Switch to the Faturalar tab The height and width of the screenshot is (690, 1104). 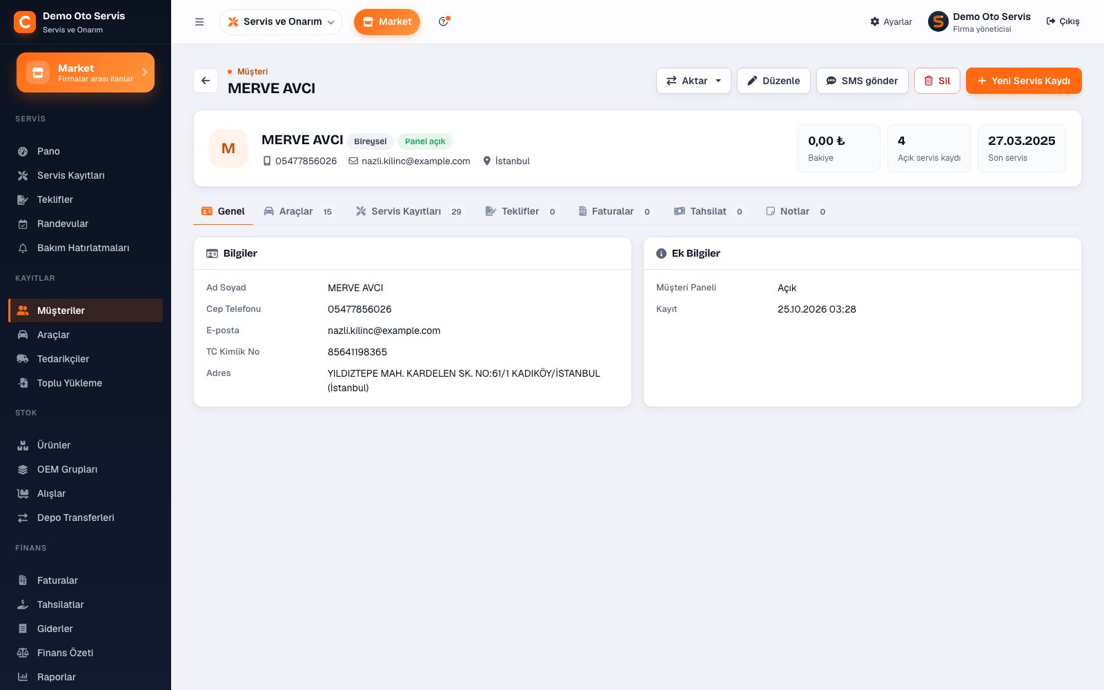[614, 211]
